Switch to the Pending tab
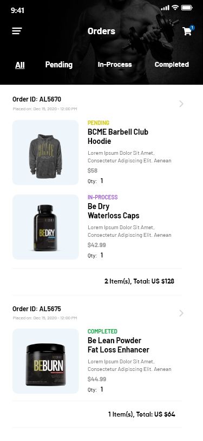 59,65
